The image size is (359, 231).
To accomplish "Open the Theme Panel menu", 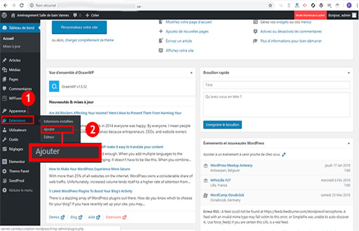I will pos(20,171).
